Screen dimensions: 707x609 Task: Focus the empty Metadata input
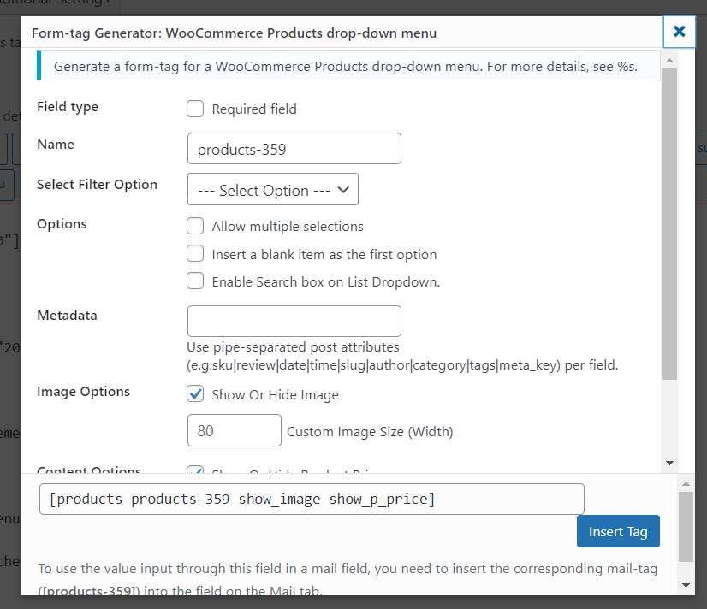click(x=294, y=321)
